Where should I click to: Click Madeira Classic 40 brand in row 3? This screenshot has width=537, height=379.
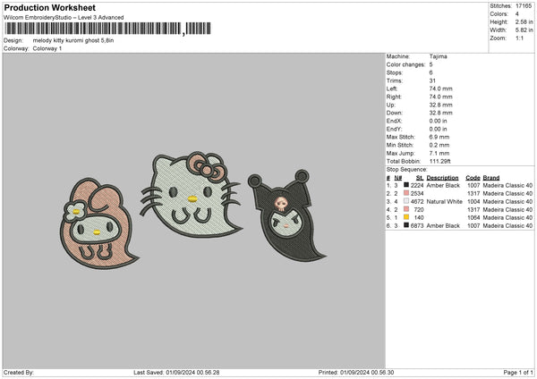pyautogui.click(x=507, y=202)
